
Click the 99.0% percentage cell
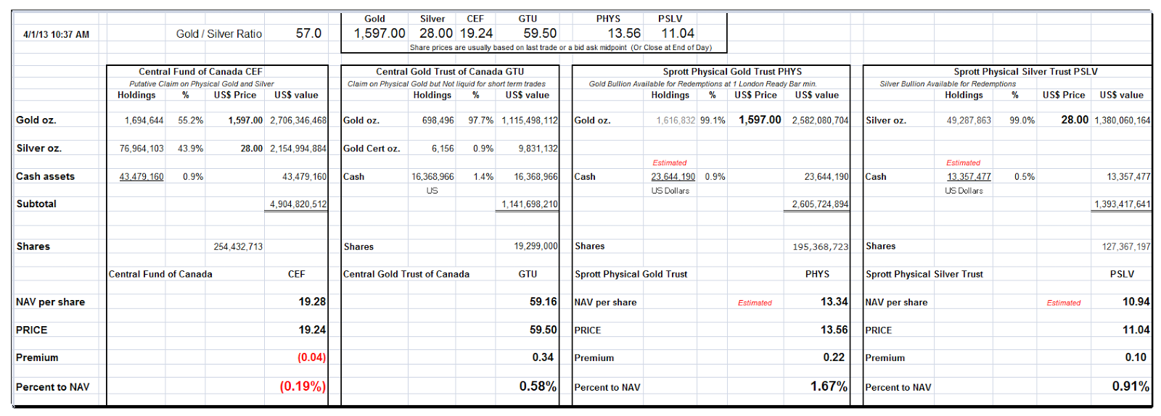coord(1022,120)
